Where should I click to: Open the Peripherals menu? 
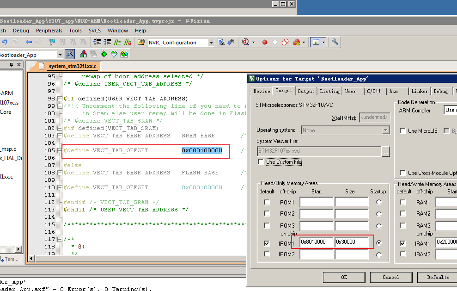tap(49, 31)
